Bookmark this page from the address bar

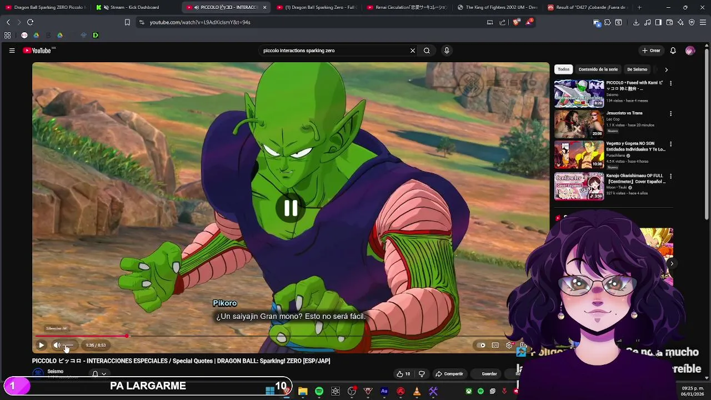127,22
